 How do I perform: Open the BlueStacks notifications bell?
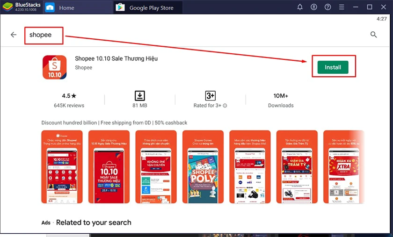pos(300,7)
